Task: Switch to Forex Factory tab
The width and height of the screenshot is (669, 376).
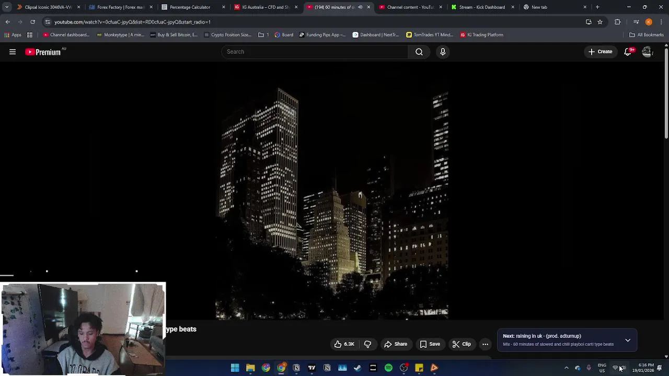Action: pyautogui.click(x=121, y=7)
